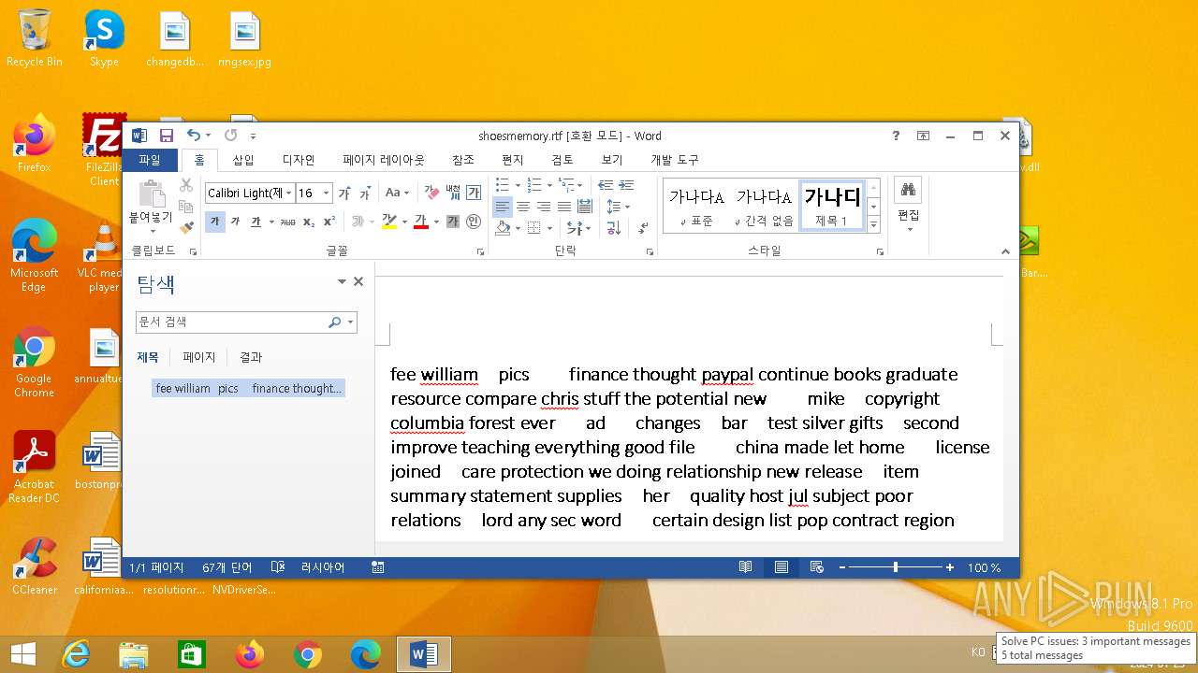Decrease paragraph indent
The height and width of the screenshot is (673, 1198).
(606, 185)
